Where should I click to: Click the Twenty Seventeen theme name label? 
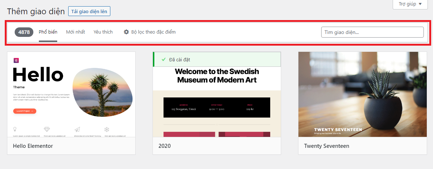(326, 146)
